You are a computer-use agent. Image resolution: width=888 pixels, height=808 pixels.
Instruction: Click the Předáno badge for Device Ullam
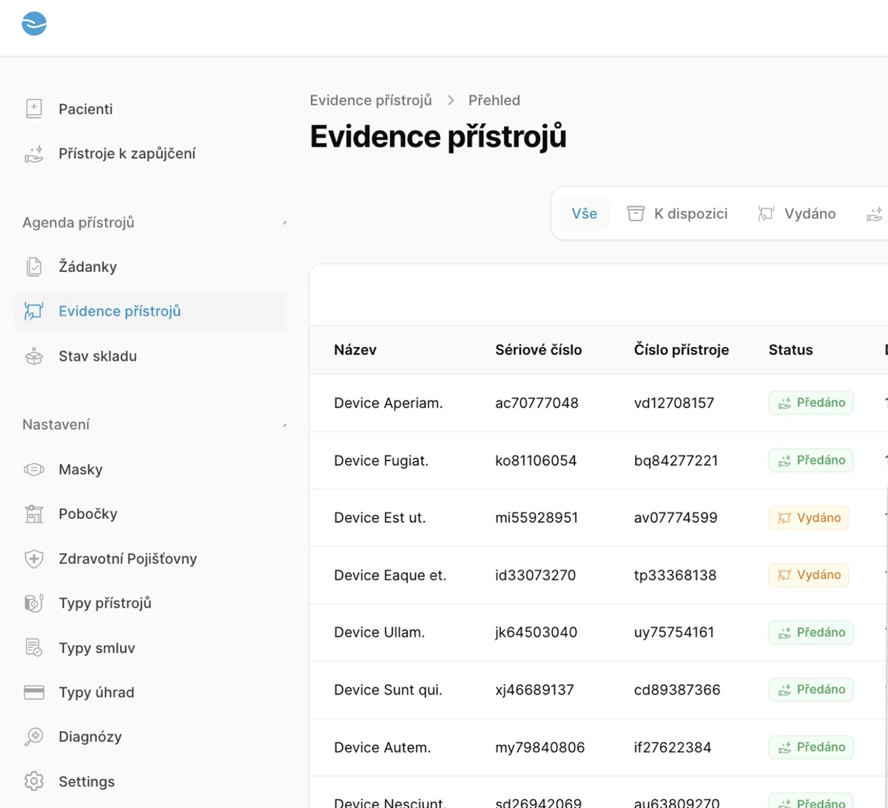tap(811, 633)
